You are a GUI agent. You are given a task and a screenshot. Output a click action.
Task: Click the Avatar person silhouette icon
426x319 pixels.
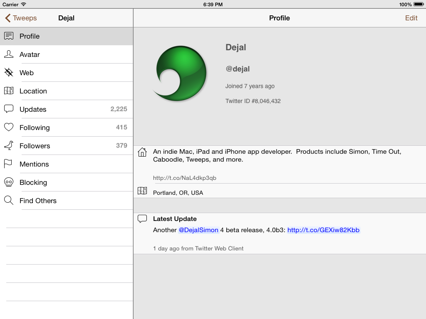9,54
